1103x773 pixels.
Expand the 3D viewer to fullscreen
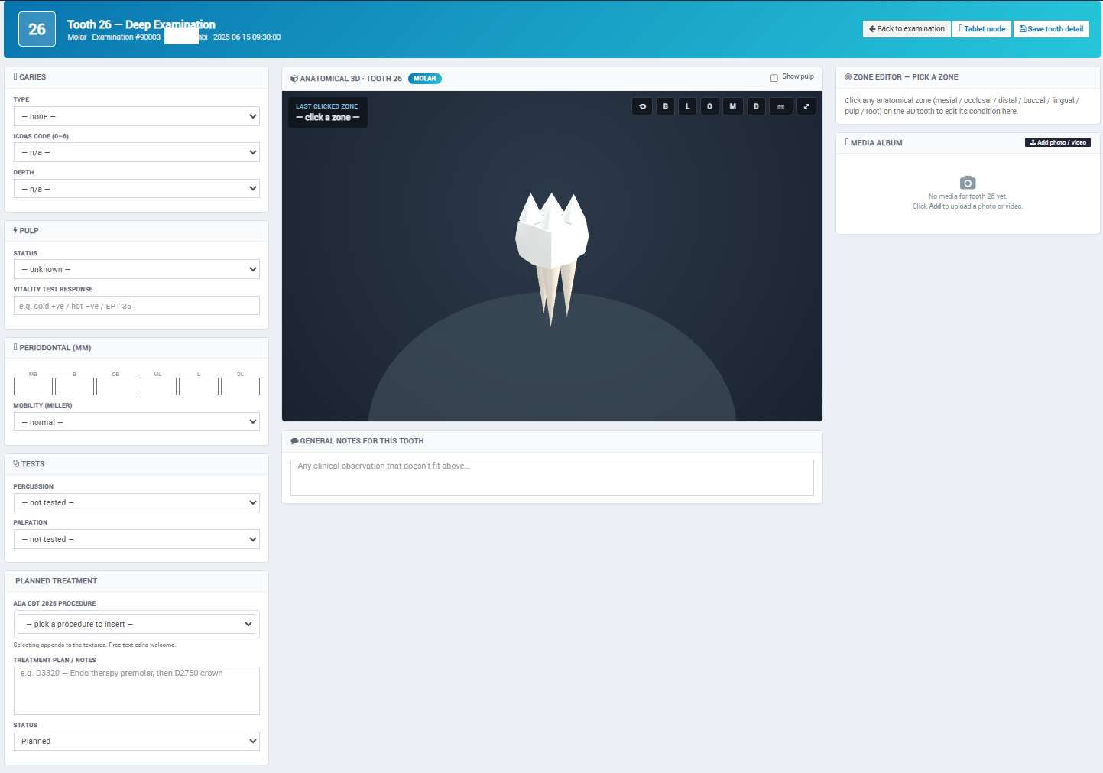click(x=806, y=106)
